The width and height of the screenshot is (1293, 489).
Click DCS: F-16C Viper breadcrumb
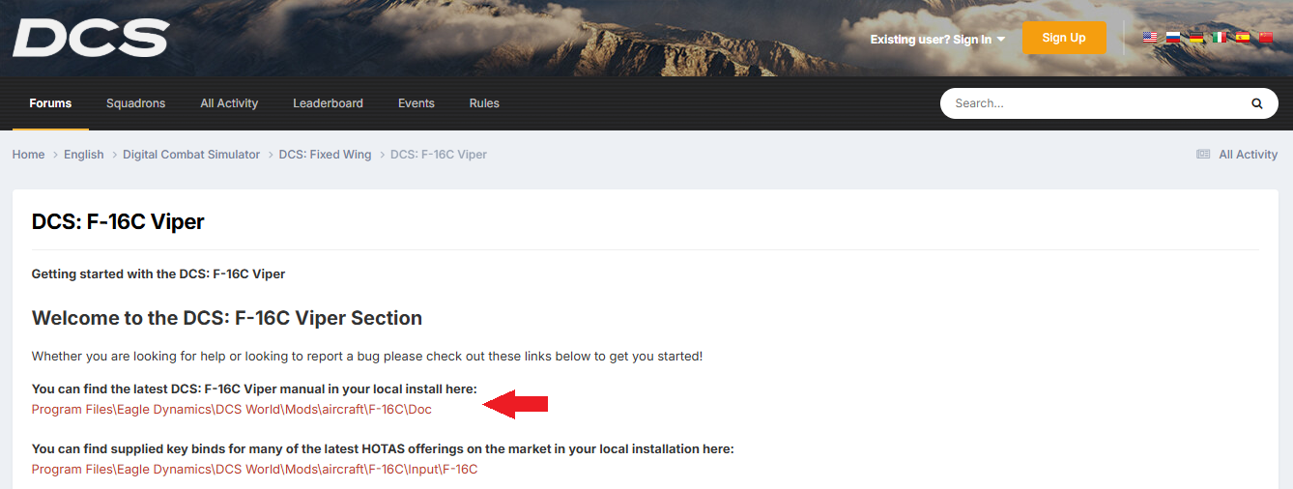click(x=439, y=155)
